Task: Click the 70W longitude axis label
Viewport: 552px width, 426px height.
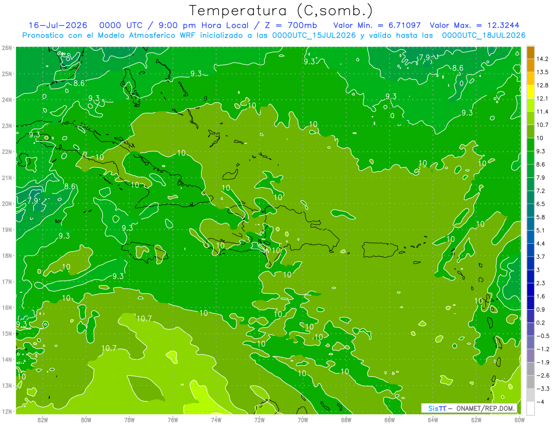Action: tap(303, 419)
